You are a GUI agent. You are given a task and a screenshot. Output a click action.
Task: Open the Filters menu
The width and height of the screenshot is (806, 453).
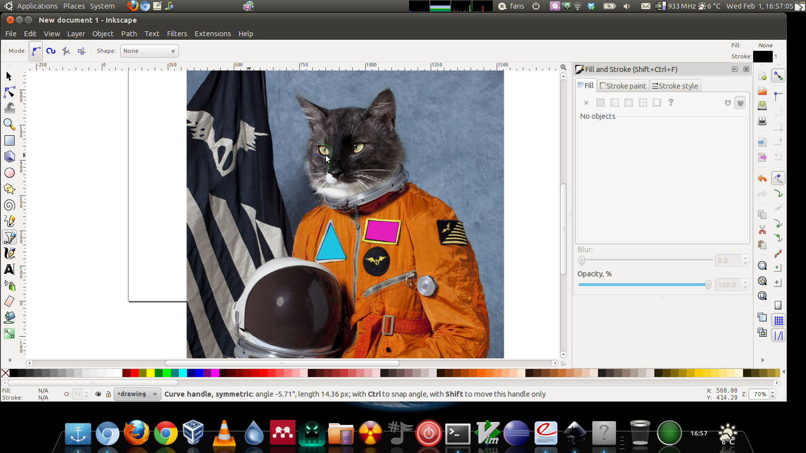tap(177, 34)
